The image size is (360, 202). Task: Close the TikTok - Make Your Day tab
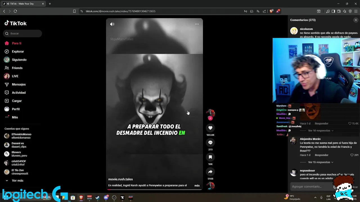click(x=43, y=4)
